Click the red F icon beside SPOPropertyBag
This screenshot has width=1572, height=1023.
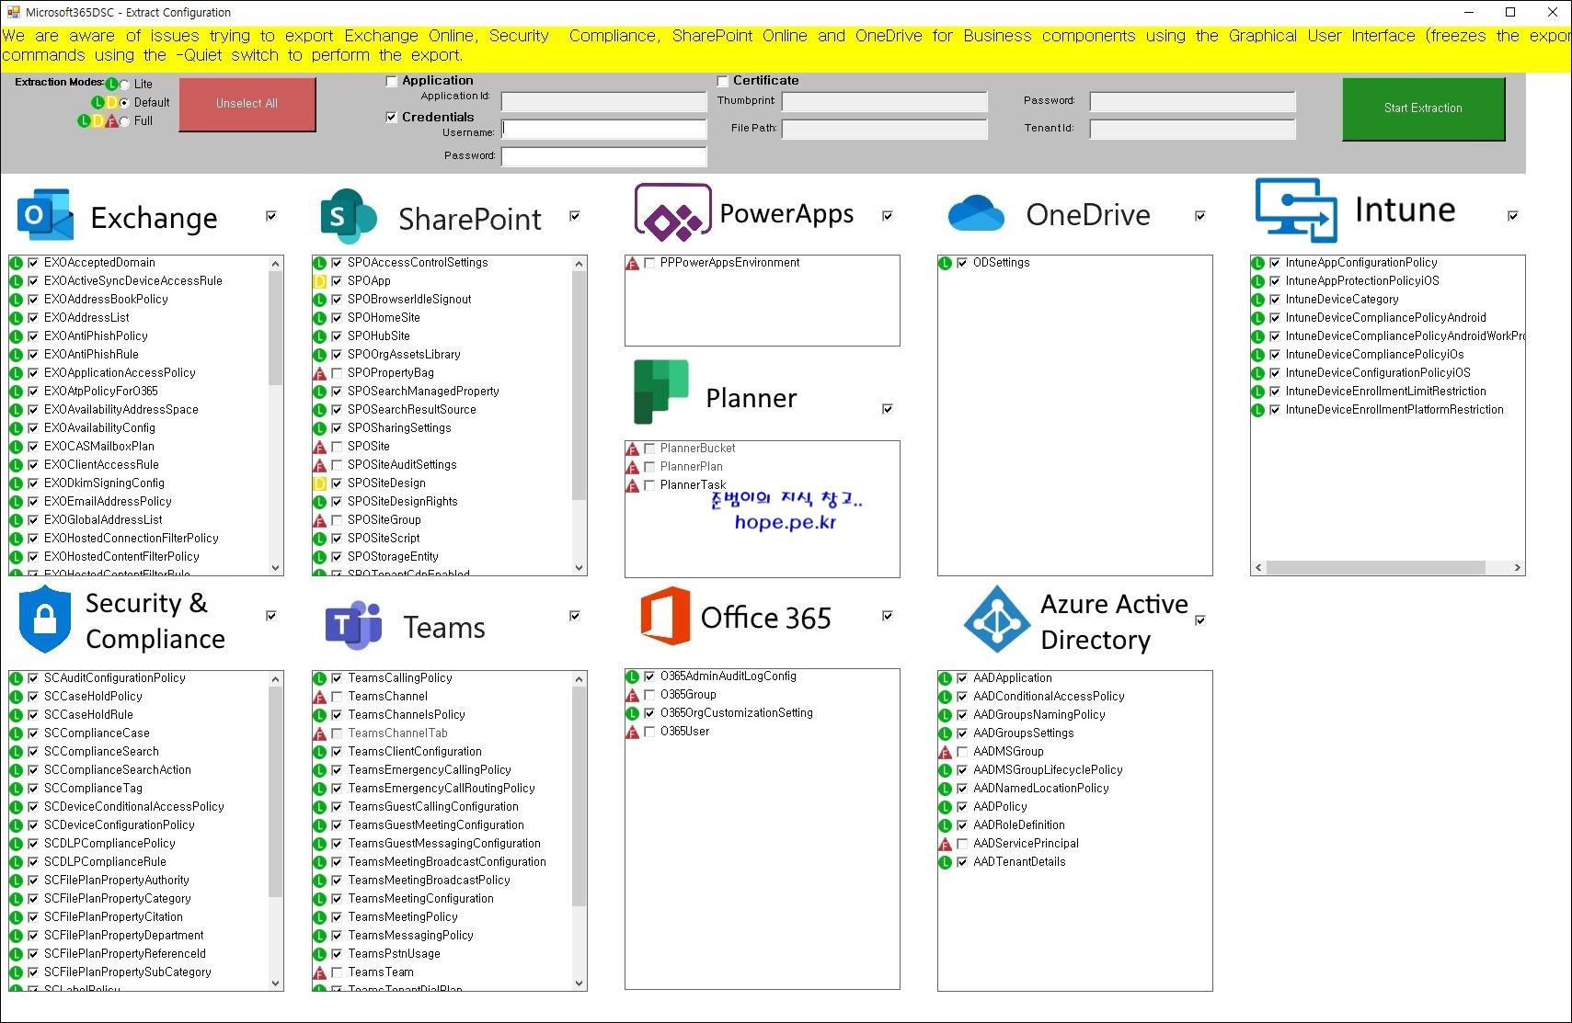320,373
